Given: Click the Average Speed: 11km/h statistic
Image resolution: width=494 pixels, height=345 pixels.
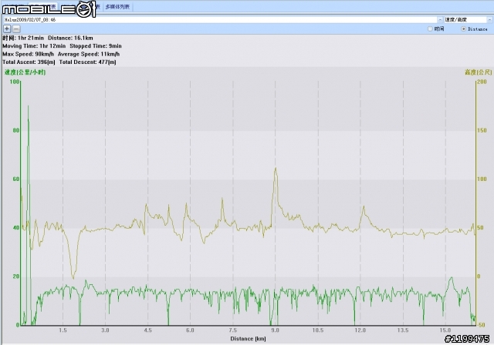Looking at the screenshot, I should (89, 54).
